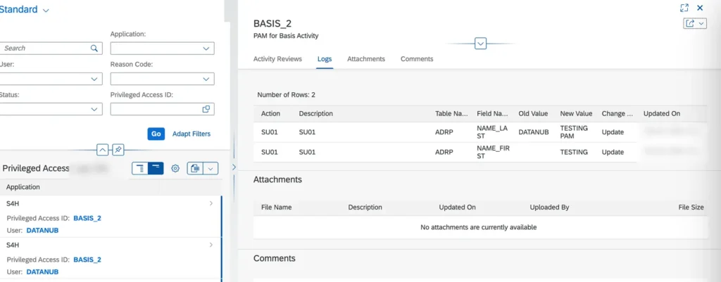The width and height of the screenshot is (721, 282).
Task: Collapse the filter header section
Action: coord(102,150)
